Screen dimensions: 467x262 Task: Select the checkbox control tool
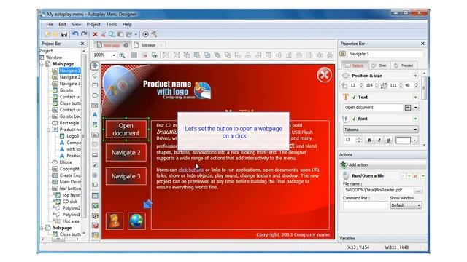click(x=95, y=165)
